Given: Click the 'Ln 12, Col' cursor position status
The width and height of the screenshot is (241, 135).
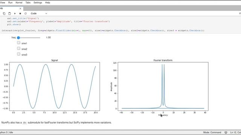Looking at the screenshot, I should click(x=235, y=132).
